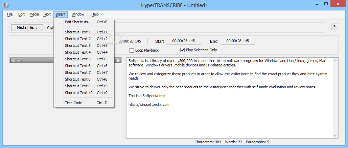Insert Shortcut Text 8
348x148 pixels.
pyautogui.click(x=84, y=79)
